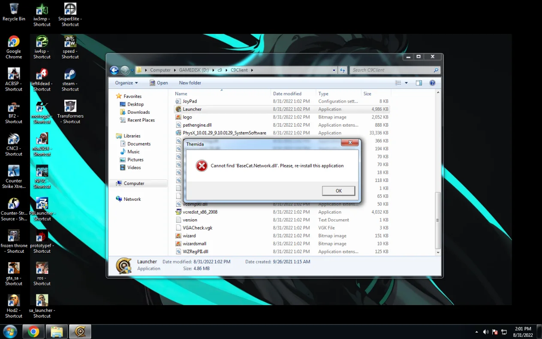Sort files by the Name column header
Image resolution: width=542 pixels, height=339 pixels.
[x=223, y=94]
